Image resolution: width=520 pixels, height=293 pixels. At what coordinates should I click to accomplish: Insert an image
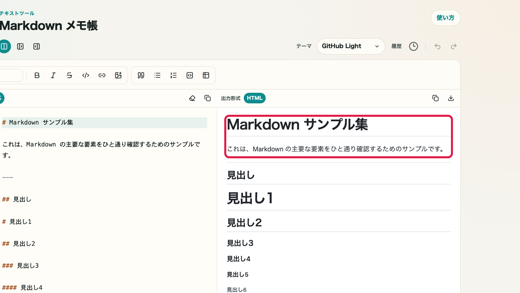point(118,75)
